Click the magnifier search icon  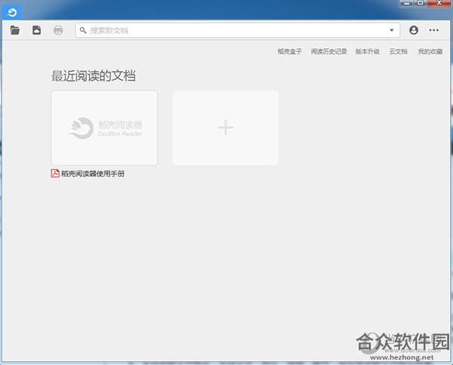point(83,30)
